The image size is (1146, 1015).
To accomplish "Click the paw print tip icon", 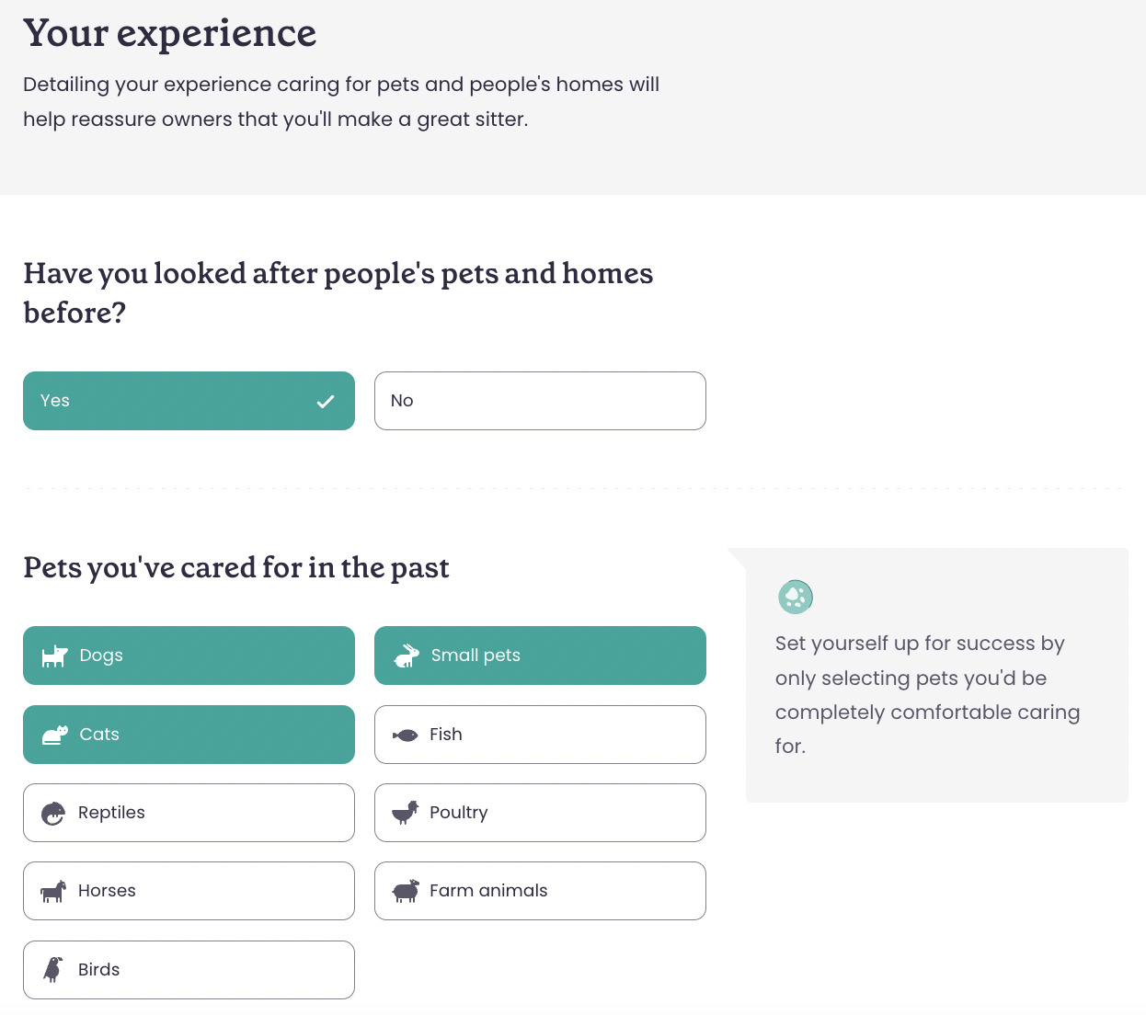I will [x=796, y=597].
